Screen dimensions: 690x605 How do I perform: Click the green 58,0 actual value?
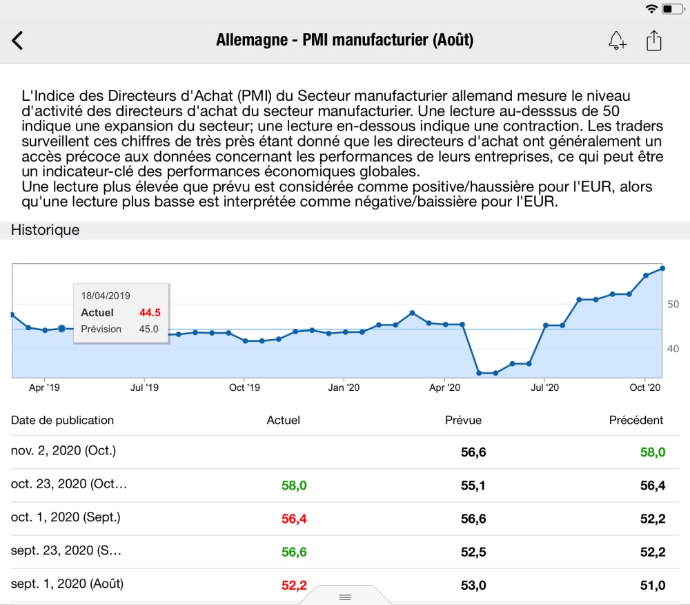click(x=294, y=486)
